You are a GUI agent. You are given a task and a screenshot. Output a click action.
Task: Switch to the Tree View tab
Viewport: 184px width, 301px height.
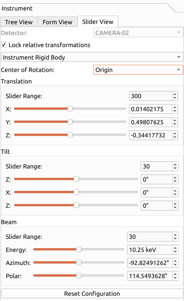tap(19, 22)
